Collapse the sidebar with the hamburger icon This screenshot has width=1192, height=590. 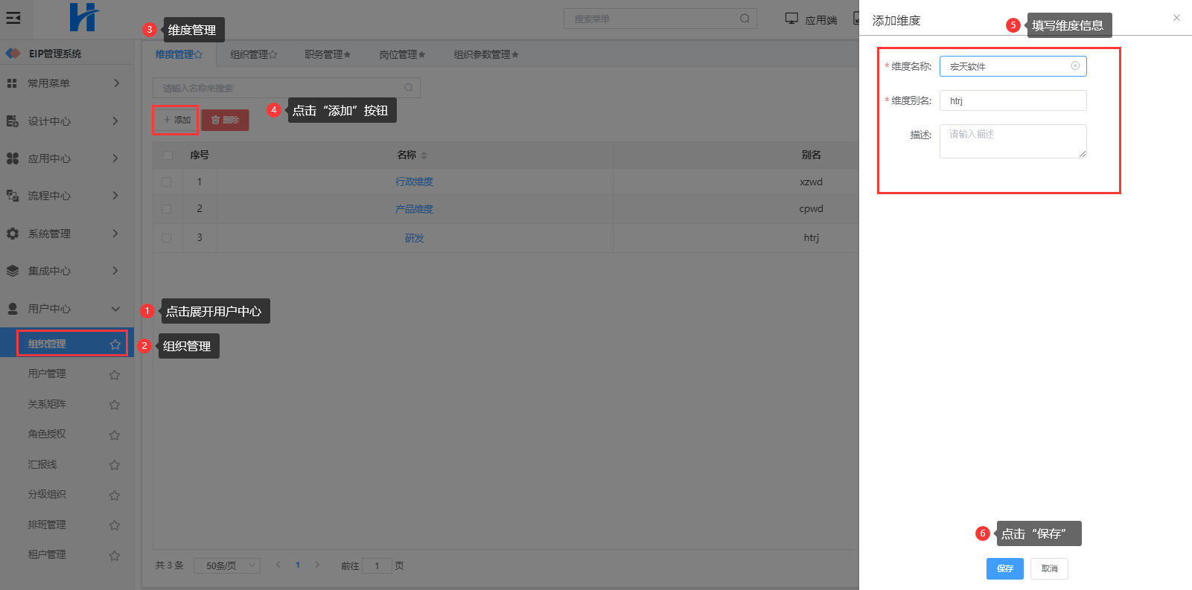click(13, 18)
